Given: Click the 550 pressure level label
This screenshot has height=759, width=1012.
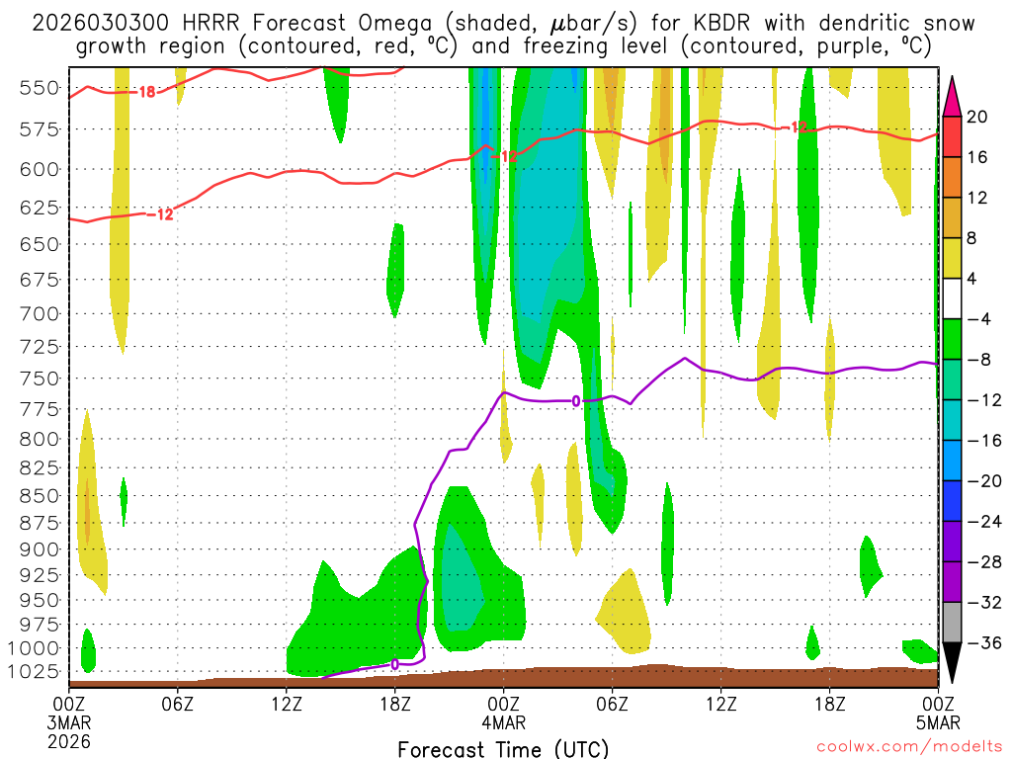Looking at the screenshot, I should 40,88.
